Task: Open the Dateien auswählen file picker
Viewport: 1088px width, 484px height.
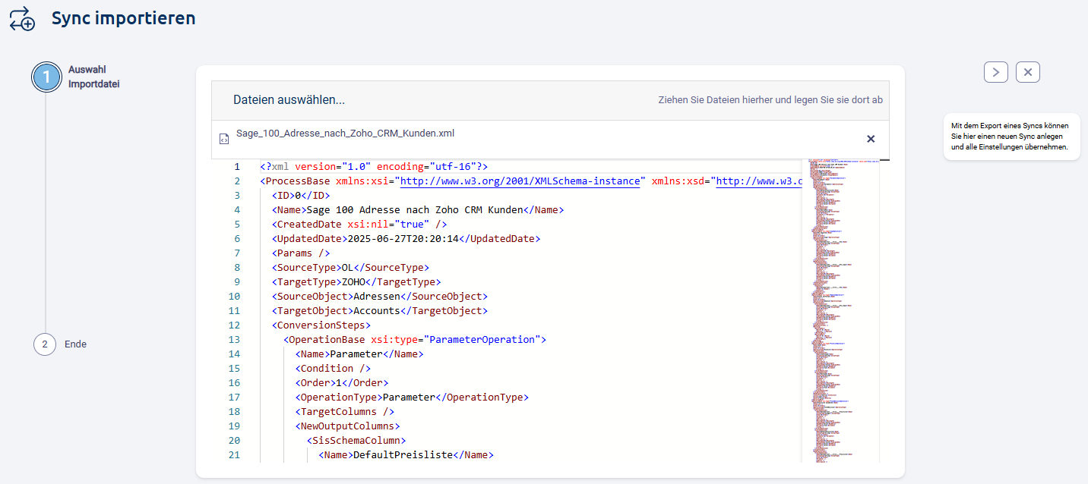Action: tap(289, 99)
